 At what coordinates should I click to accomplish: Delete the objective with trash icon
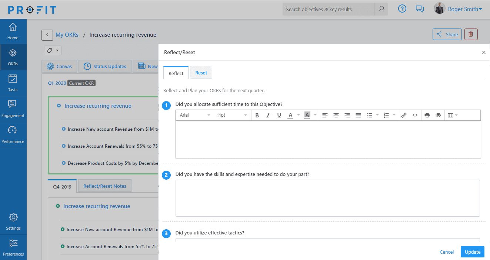point(471,34)
